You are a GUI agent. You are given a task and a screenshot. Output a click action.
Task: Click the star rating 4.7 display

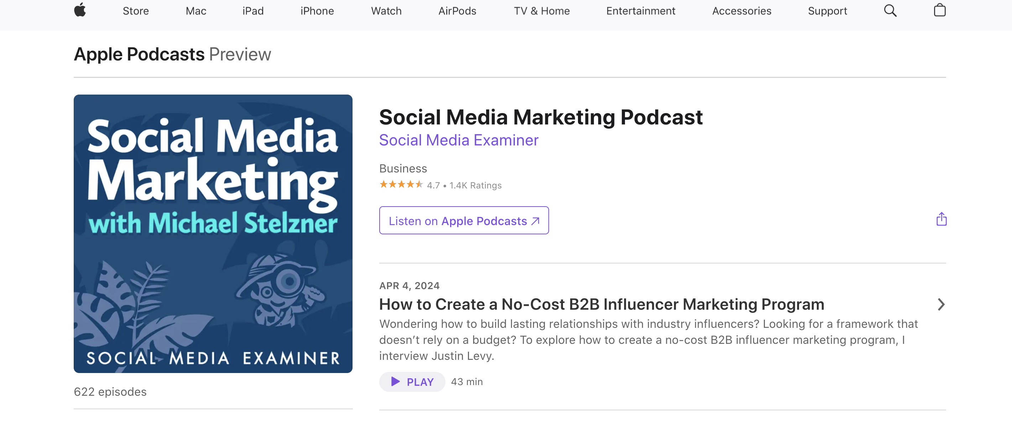pyautogui.click(x=410, y=185)
